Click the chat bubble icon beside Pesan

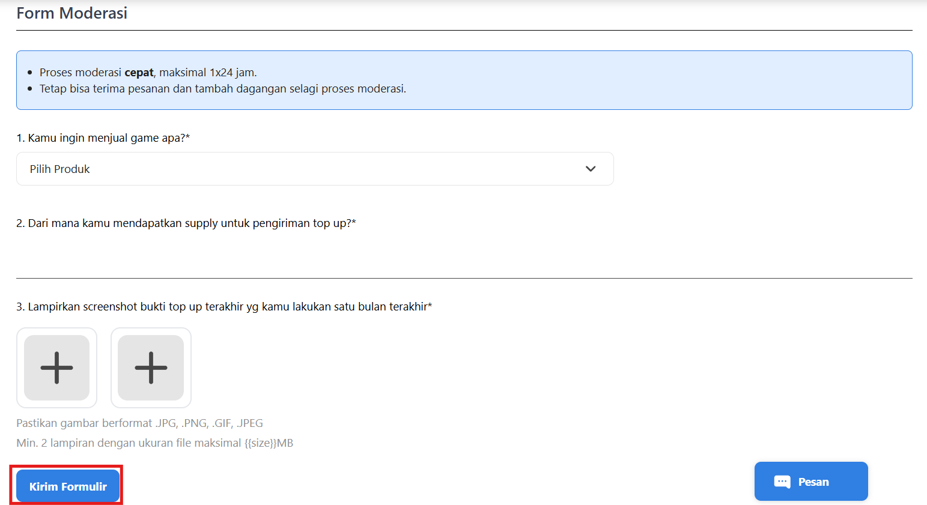[x=782, y=482]
